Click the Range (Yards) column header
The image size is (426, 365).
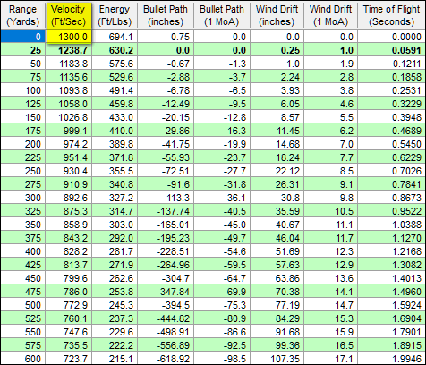22,15
